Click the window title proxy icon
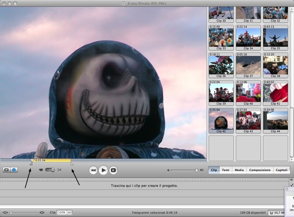This screenshot has width=294, height=217. [124, 3]
